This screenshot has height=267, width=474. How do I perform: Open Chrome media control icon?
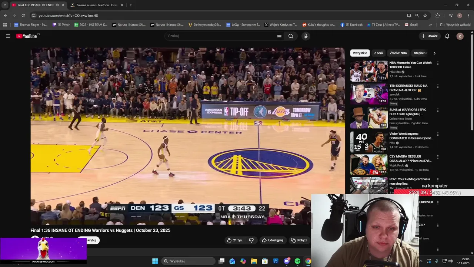pyautogui.click(x=451, y=16)
